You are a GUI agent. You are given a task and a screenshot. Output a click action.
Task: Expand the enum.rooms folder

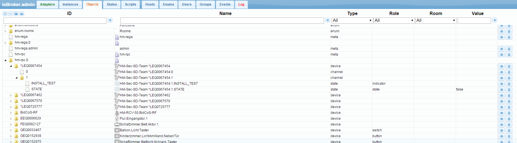(5, 31)
